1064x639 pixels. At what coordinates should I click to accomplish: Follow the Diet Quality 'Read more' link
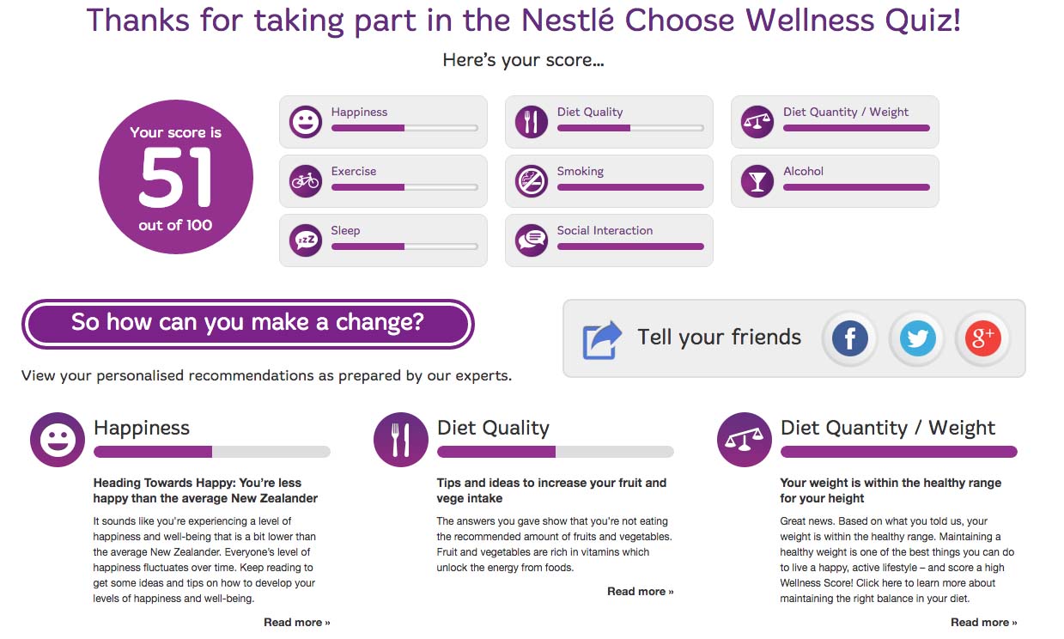pos(640,591)
